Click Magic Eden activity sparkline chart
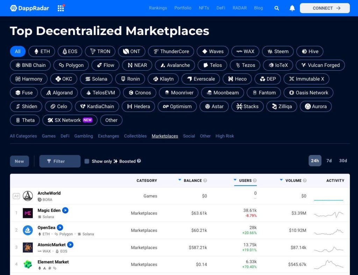The height and width of the screenshot is (275, 358). click(x=329, y=214)
